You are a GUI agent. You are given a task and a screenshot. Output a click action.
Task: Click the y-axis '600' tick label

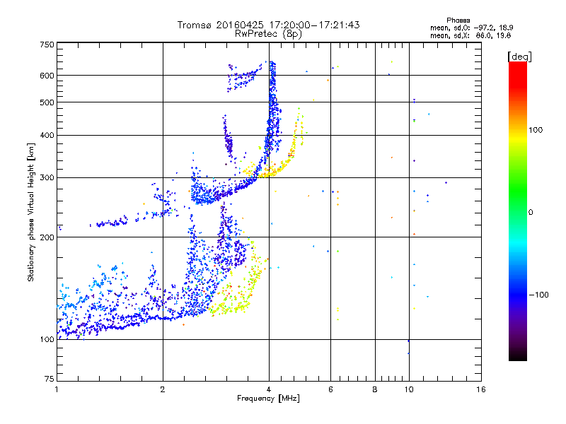[47, 76]
